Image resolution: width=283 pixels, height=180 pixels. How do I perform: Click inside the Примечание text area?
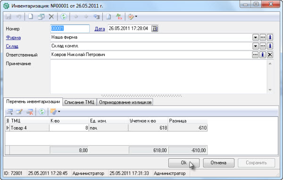(x=158, y=77)
